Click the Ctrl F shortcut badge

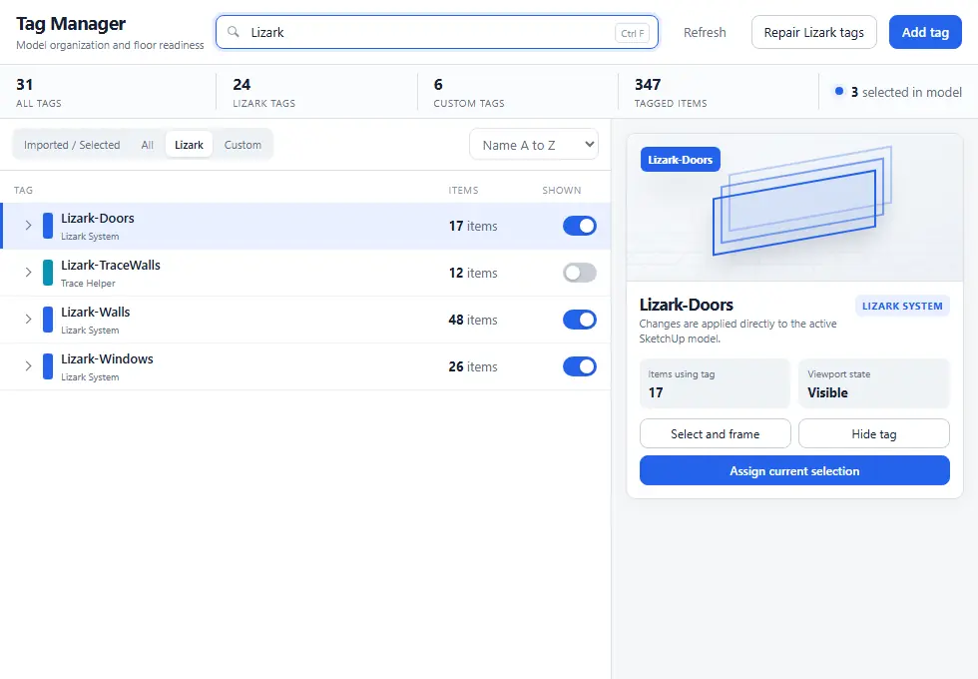[x=633, y=33]
